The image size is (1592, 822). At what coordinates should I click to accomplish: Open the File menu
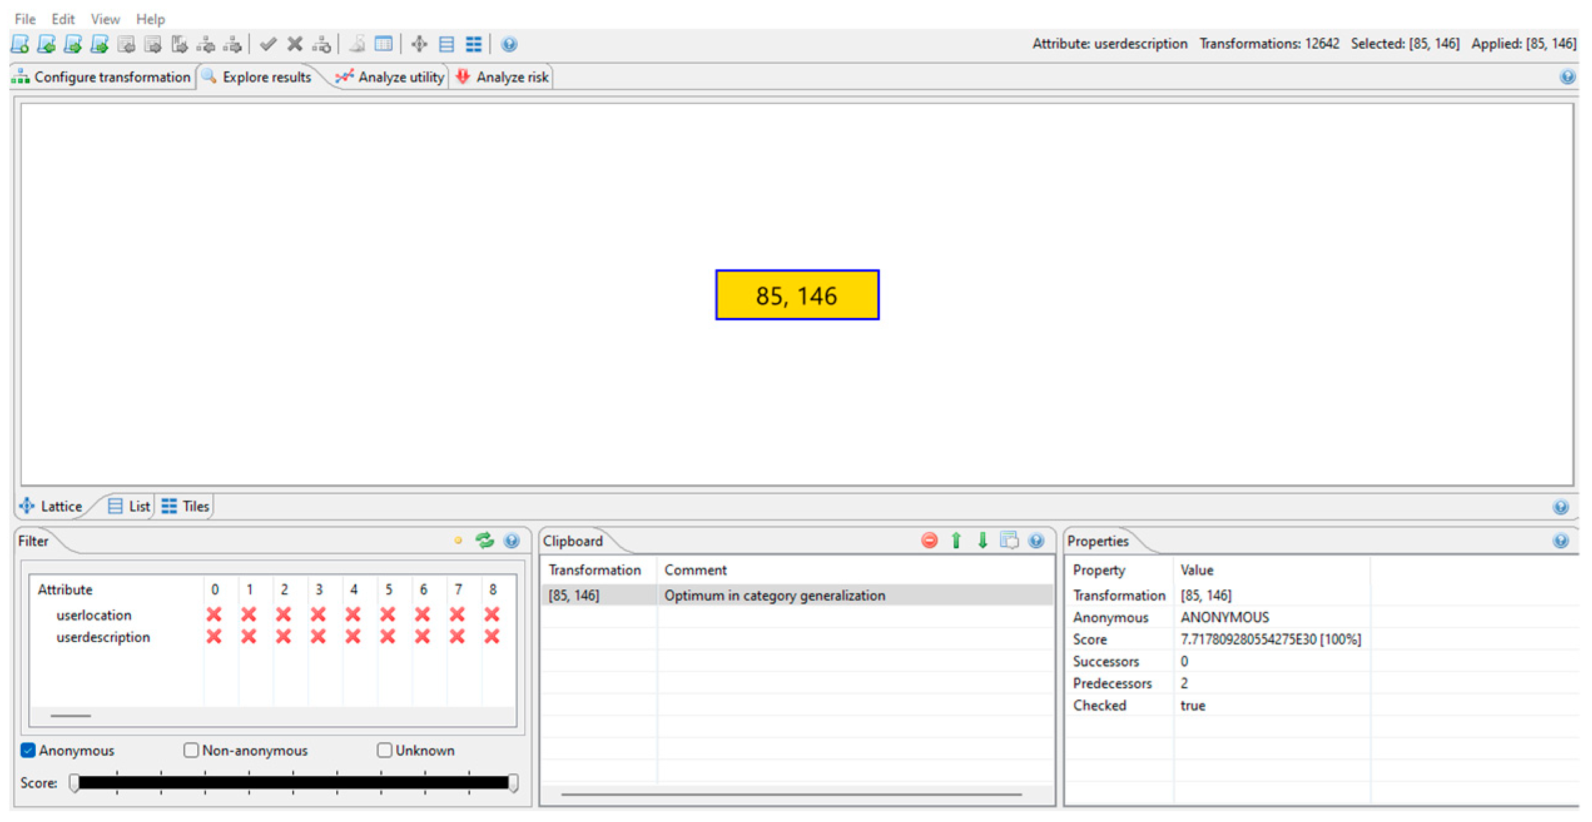point(24,19)
